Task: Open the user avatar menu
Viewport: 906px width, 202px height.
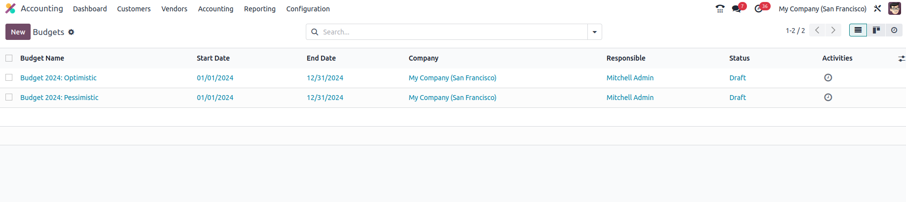Action: (894, 8)
